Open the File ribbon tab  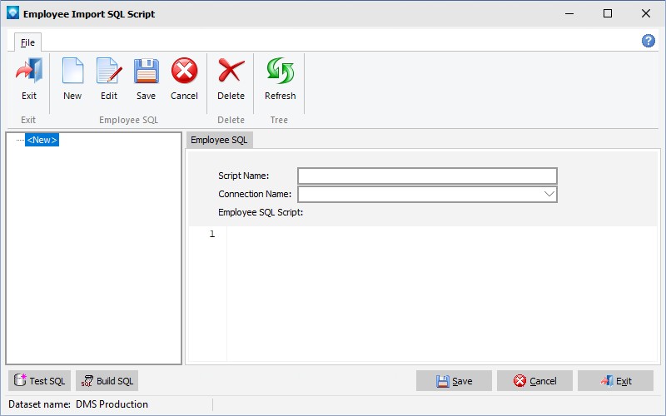(x=27, y=42)
